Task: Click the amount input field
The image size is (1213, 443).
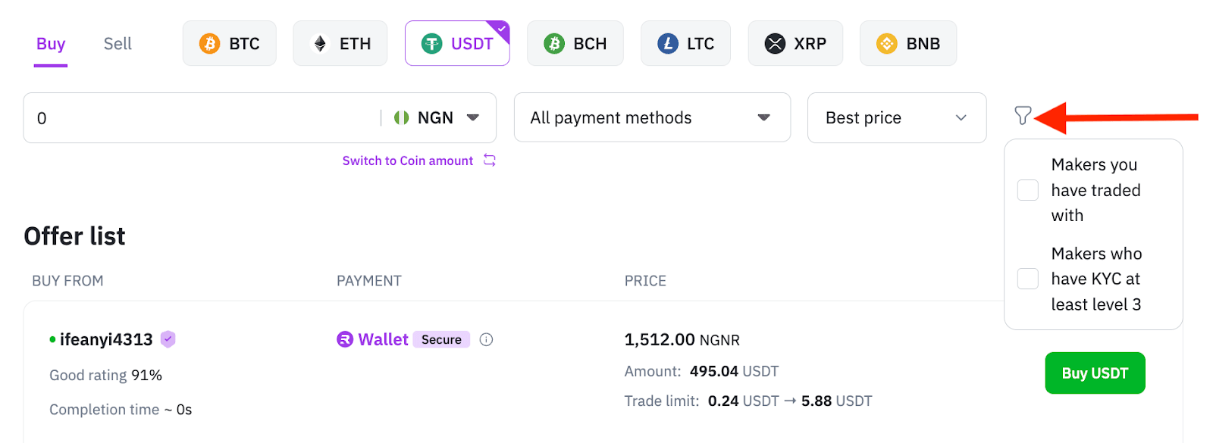Action: coord(201,118)
